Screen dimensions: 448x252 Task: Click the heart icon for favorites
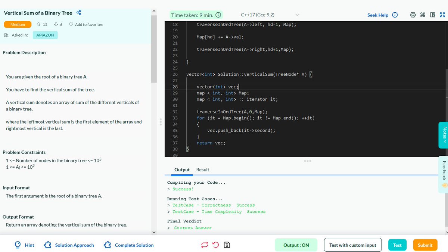(x=71, y=25)
